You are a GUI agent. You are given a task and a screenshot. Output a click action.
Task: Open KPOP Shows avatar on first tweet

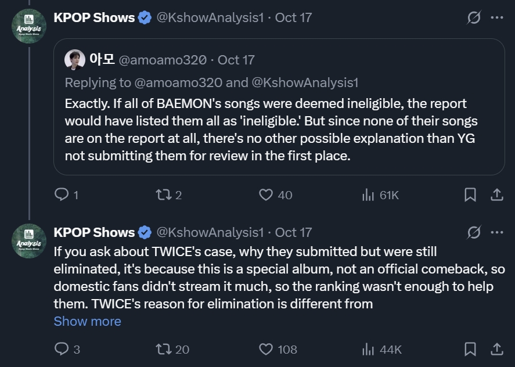(x=28, y=26)
